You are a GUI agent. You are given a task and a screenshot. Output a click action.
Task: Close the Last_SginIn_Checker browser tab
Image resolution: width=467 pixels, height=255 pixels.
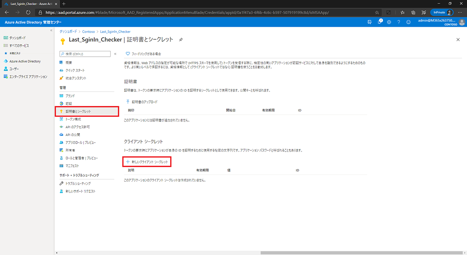56,4
